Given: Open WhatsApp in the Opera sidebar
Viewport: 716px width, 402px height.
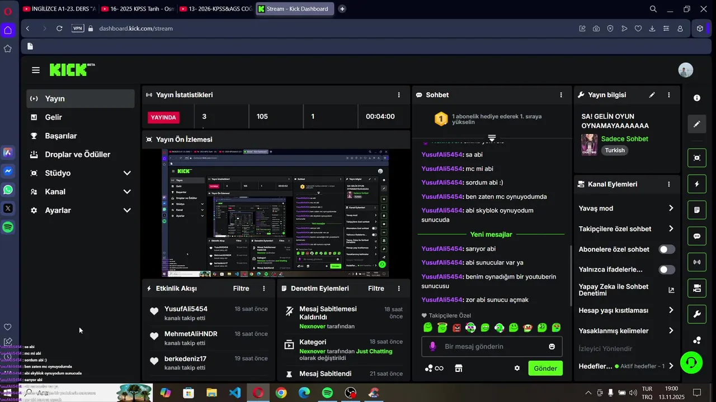Looking at the screenshot, I should pos(8,190).
